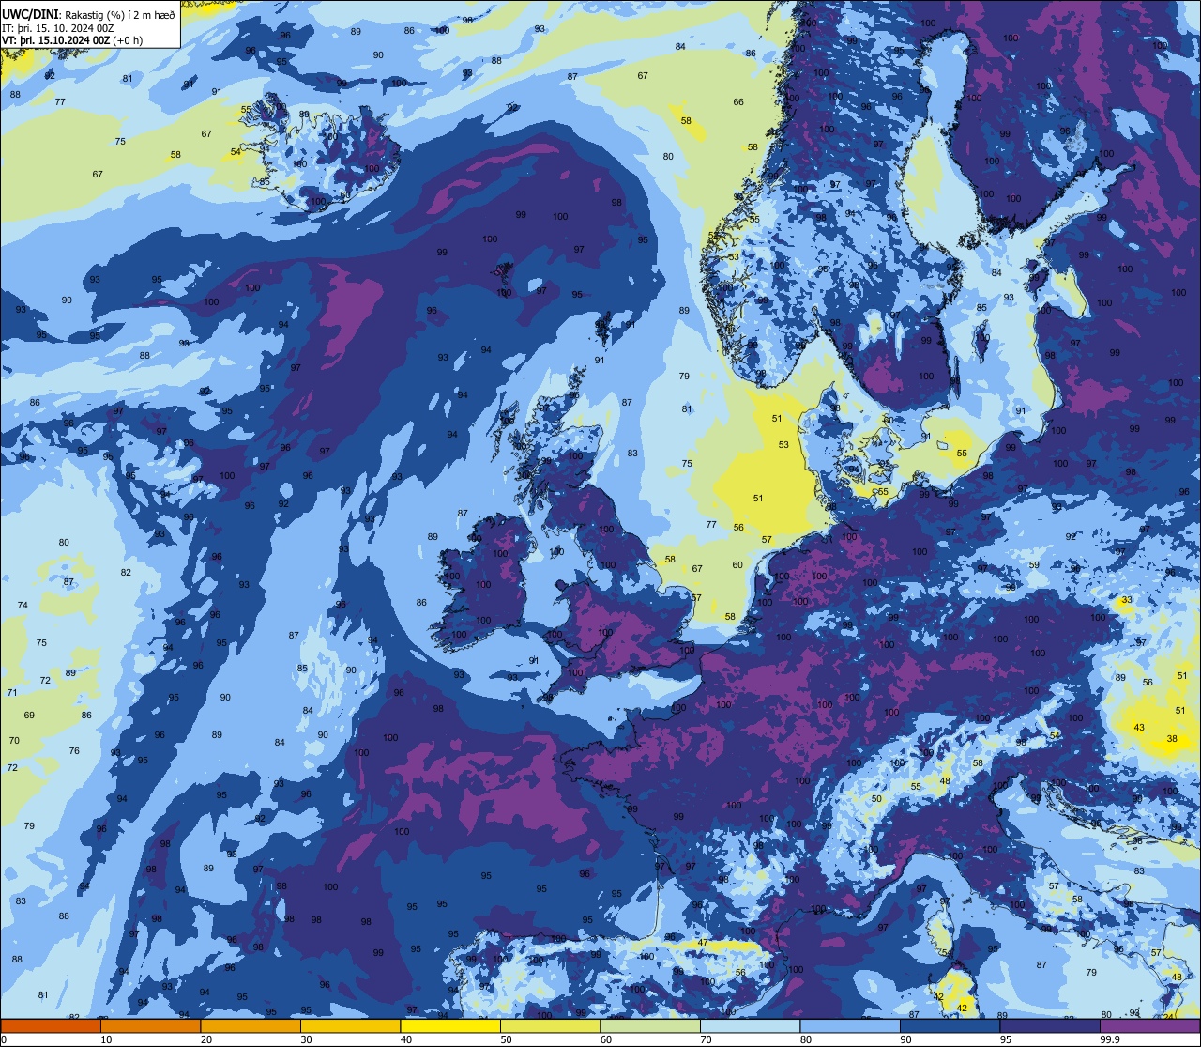Click the 70–80 pale blue legend swatch

click(x=750, y=1025)
